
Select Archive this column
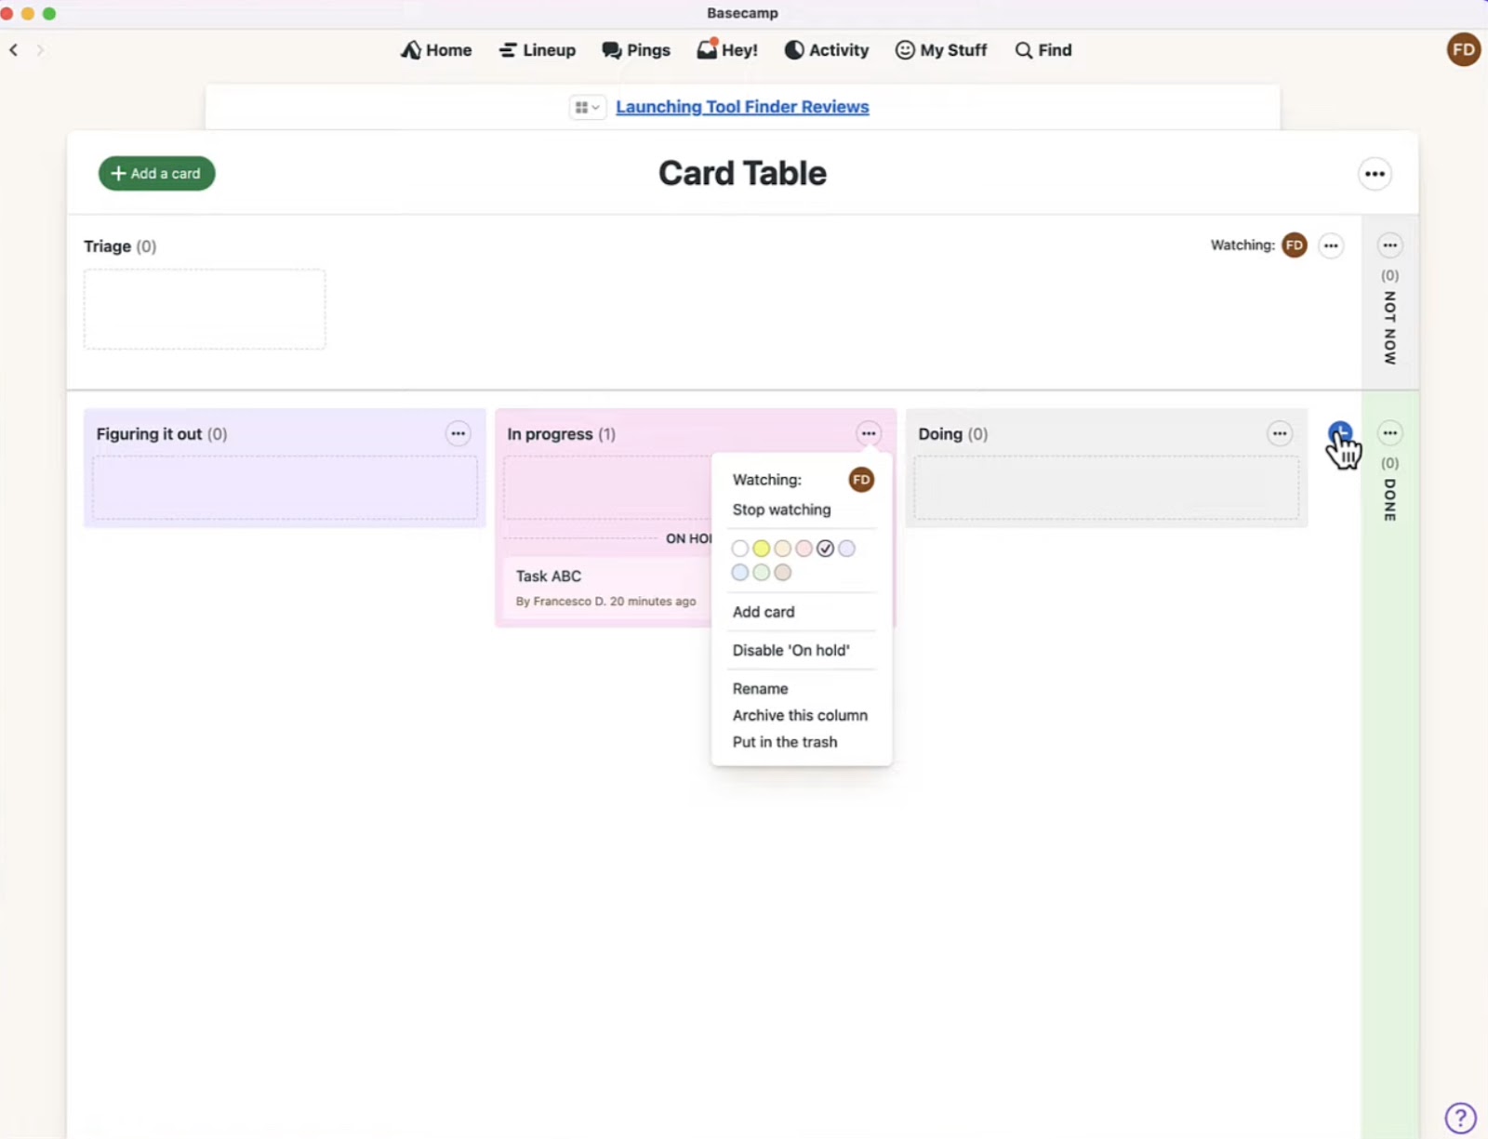tap(800, 715)
